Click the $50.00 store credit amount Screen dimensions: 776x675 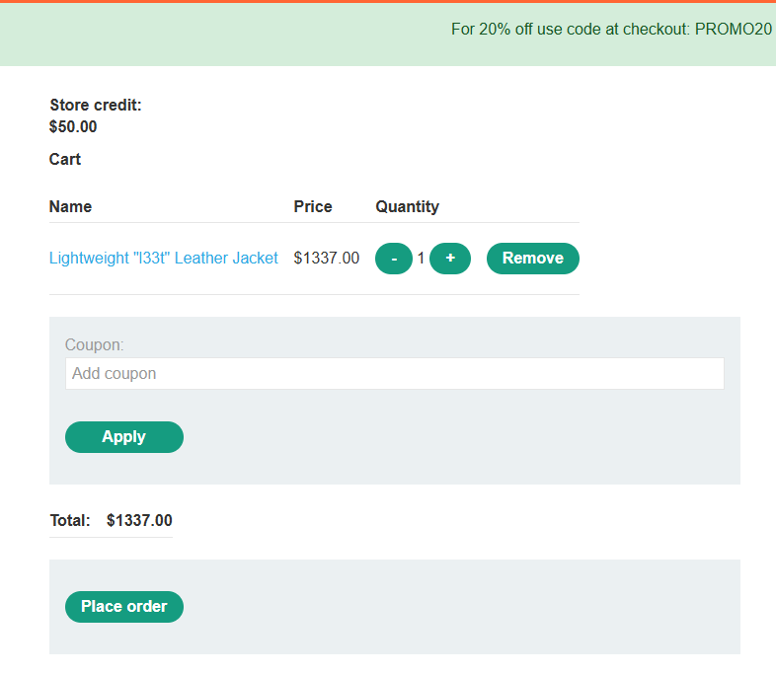tap(73, 126)
